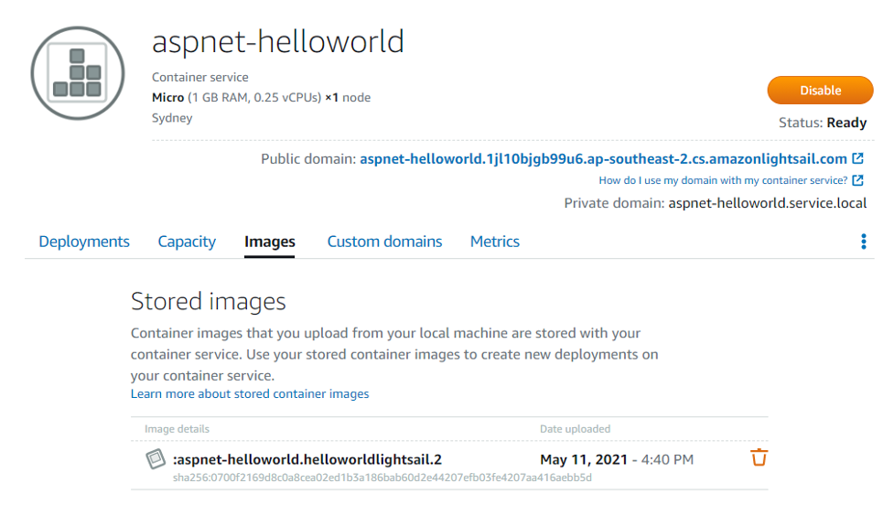894x505 pixels.
Task: Click the 'Micro (1 GB RAM, 0.25 vCPUs)' capacity text
Action: click(x=237, y=98)
